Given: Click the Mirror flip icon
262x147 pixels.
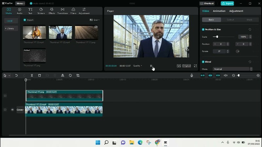Looking at the screenshot, I should click(63, 75).
